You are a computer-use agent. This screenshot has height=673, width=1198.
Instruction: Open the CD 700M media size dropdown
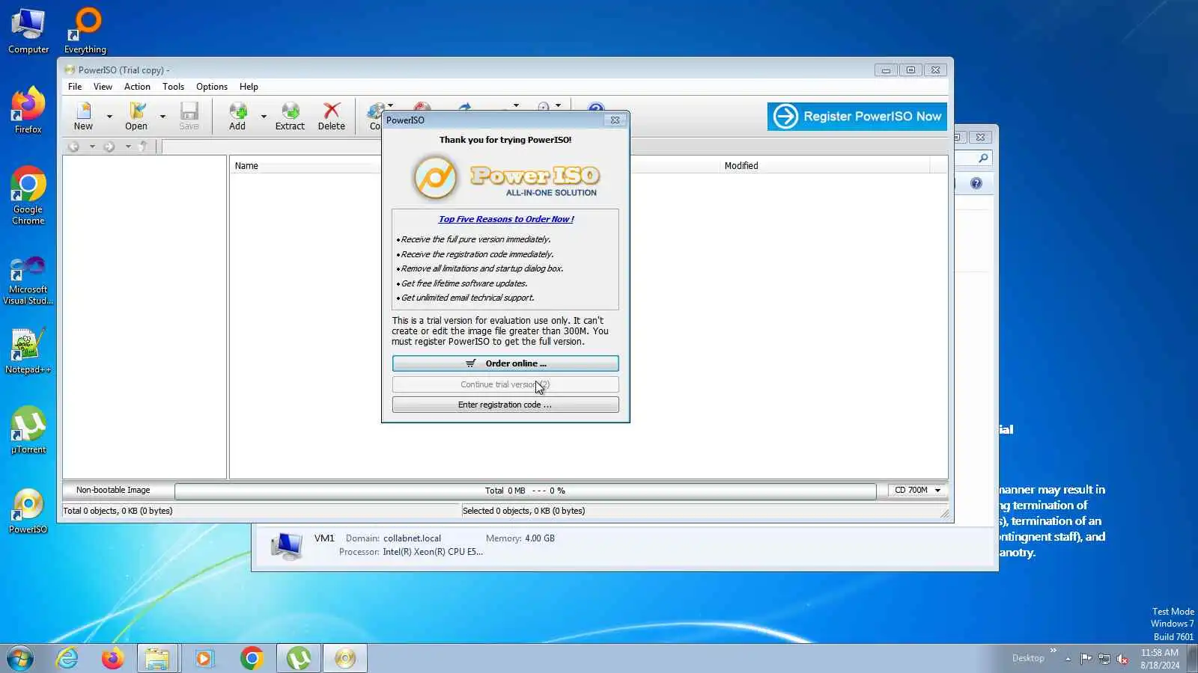point(917,491)
